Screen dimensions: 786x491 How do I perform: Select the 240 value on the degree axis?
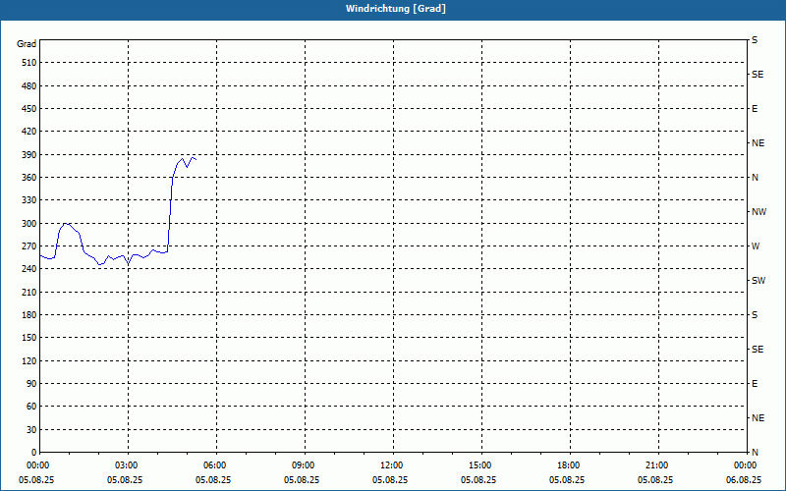click(x=29, y=269)
